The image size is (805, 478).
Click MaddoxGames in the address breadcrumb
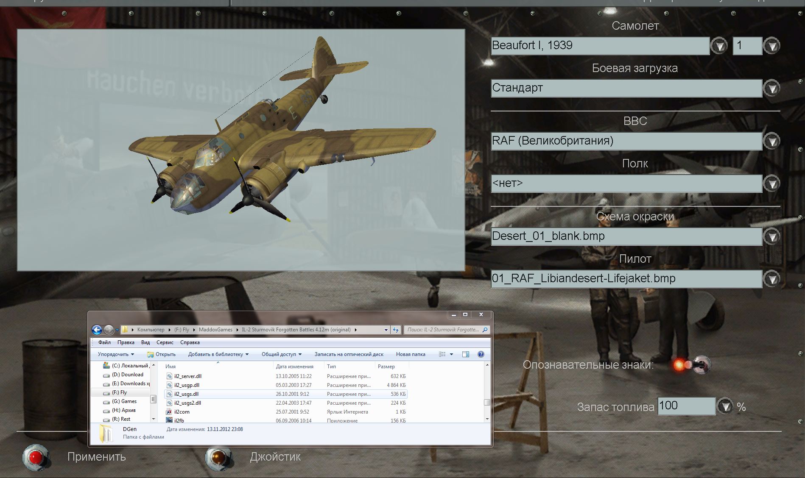(215, 330)
